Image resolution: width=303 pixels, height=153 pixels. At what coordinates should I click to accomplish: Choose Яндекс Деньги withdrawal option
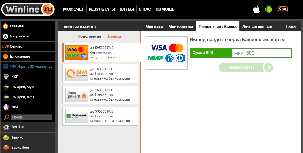click(x=100, y=95)
